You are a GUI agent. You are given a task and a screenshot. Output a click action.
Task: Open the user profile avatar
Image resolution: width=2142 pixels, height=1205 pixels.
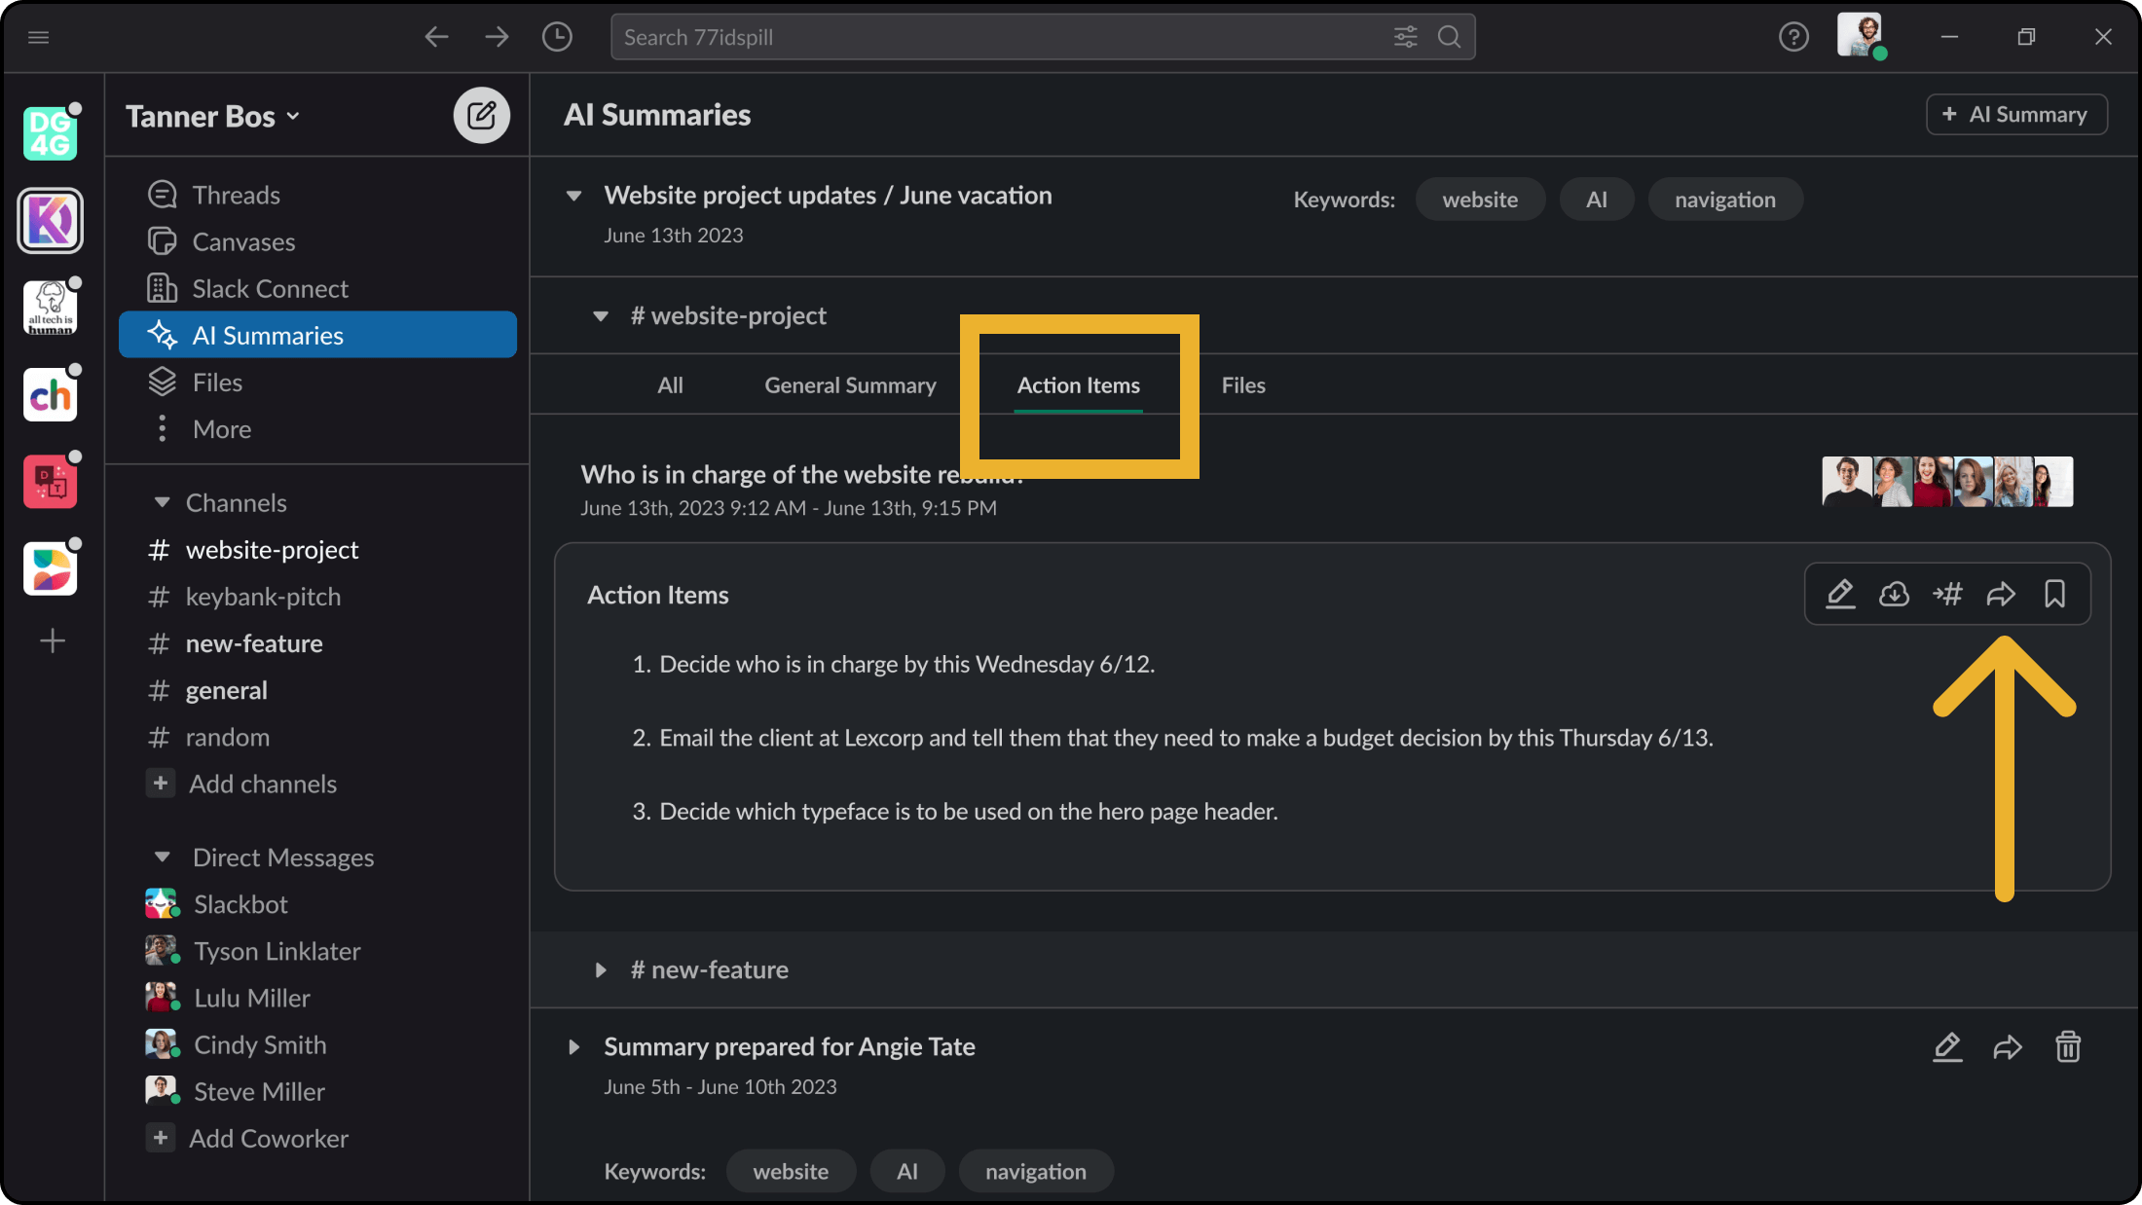pos(1861,36)
